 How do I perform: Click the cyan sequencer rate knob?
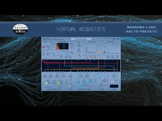tap(53, 55)
